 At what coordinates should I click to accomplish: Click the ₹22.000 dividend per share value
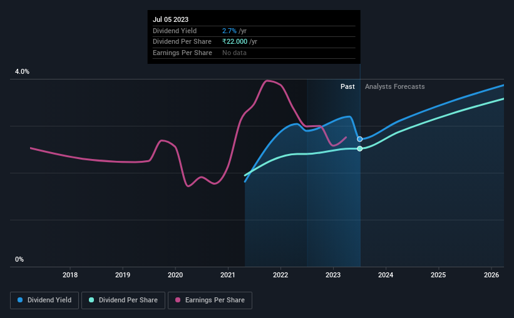235,42
